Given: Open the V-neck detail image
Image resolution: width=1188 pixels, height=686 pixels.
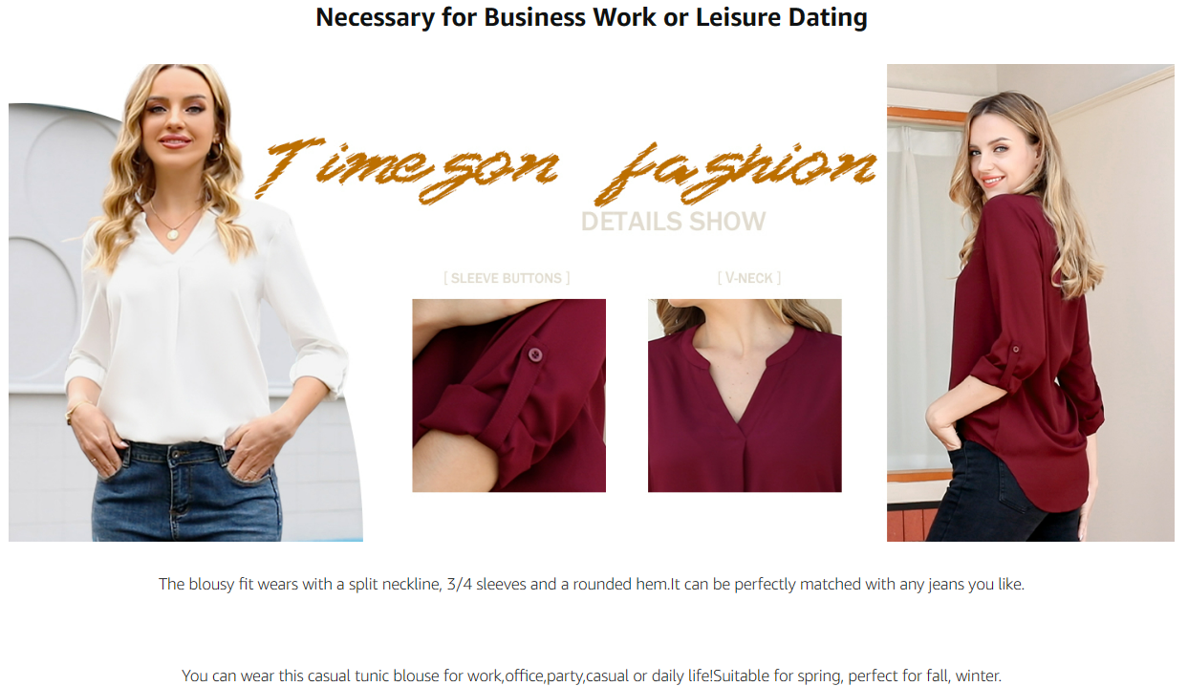Looking at the screenshot, I should coord(745,396).
